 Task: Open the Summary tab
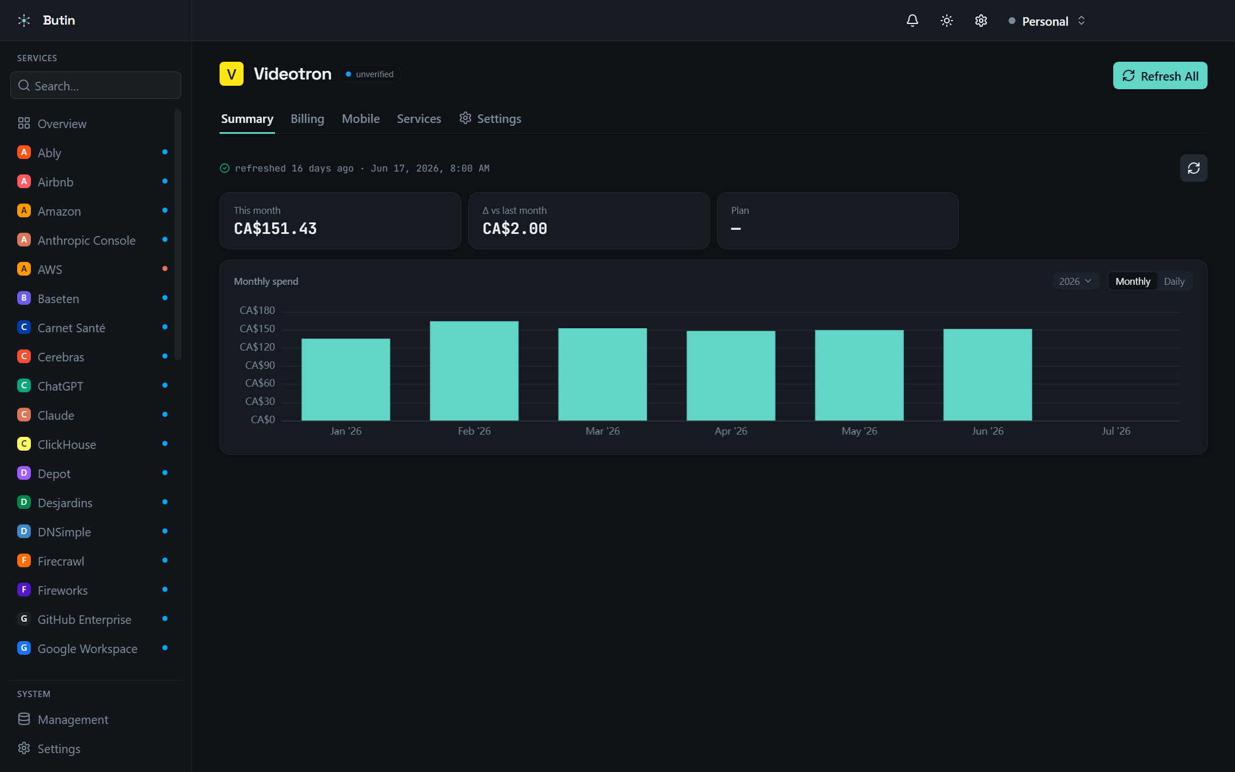coord(247,119)
